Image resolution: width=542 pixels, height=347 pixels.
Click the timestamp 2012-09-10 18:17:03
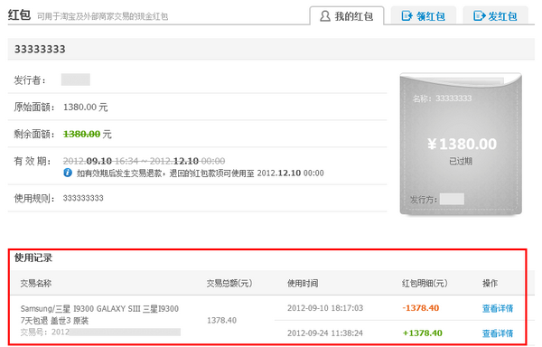pos(325,308)
